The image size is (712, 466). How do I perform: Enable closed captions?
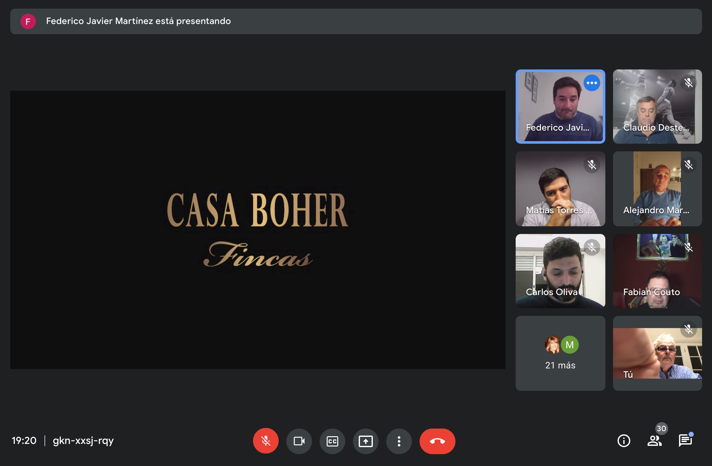coord(332,441)
